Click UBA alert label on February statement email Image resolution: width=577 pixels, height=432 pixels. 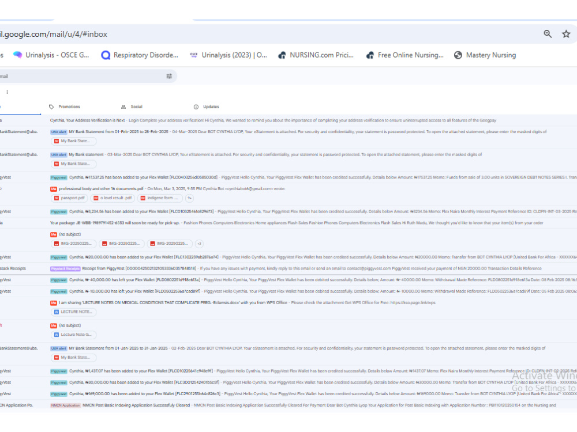(x=58, y=132)
